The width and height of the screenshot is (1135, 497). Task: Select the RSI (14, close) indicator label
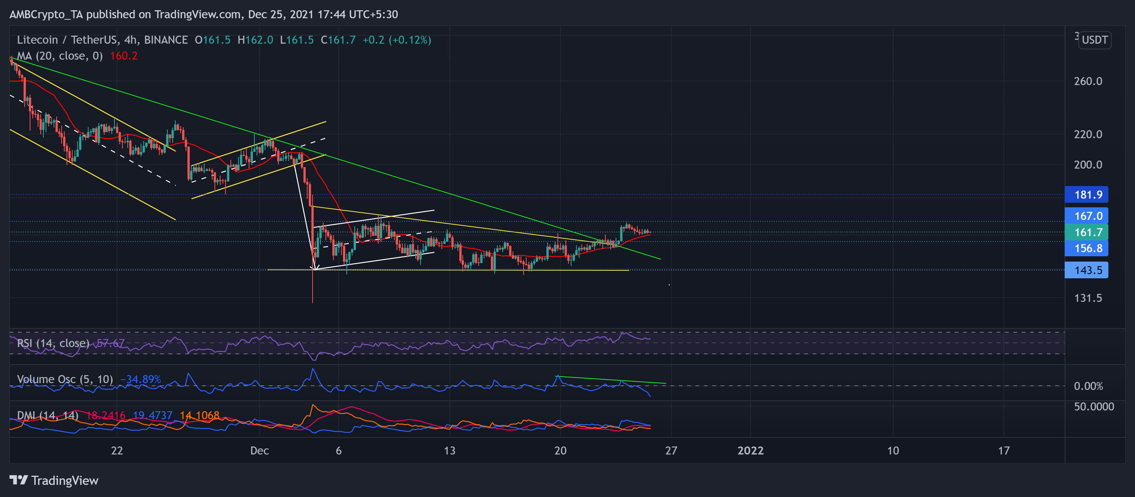53,343
